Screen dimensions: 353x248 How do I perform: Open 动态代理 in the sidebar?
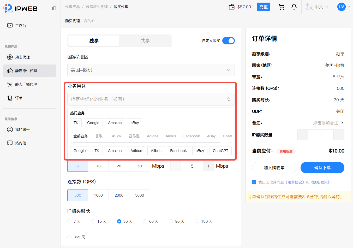click(x=29, y=57)
